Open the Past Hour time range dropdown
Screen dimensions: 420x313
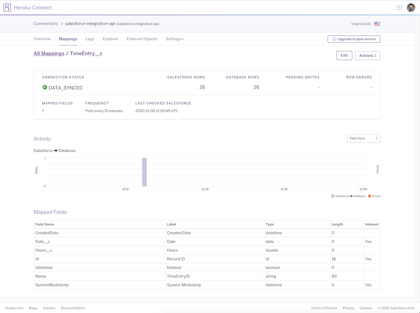[x=363, y=138]
